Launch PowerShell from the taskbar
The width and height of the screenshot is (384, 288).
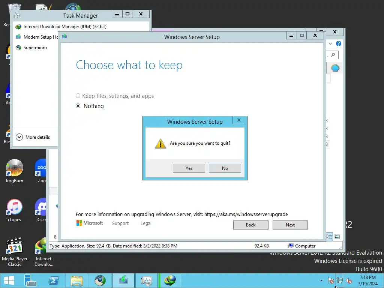54,280
